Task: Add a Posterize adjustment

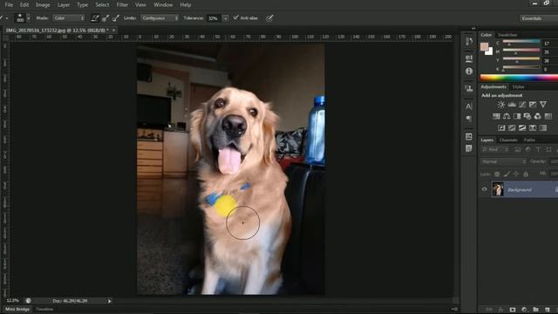Action: click(x=512, y=128)
